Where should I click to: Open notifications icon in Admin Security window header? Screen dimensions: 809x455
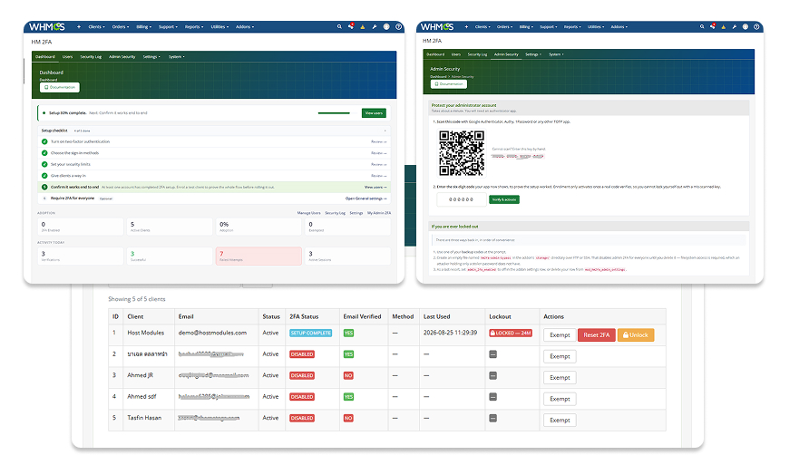713,26
